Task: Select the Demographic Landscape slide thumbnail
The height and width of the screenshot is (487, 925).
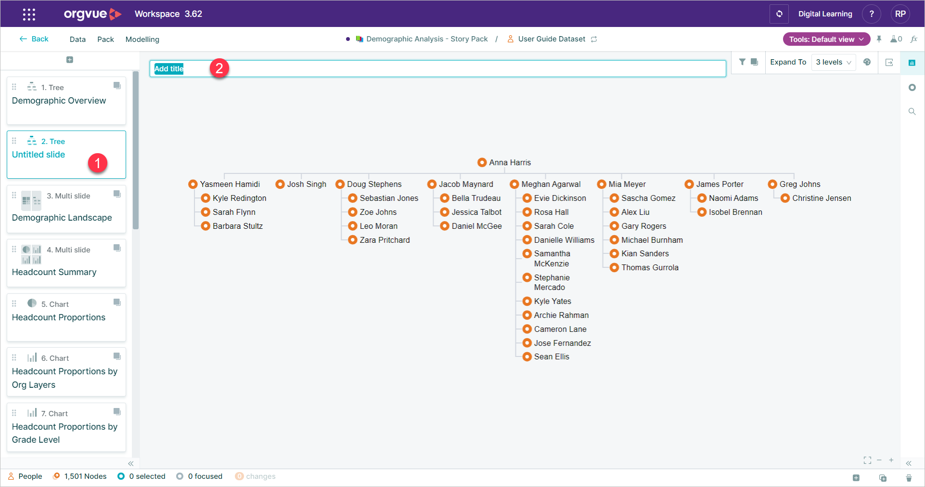Action: tap(66, 209)
